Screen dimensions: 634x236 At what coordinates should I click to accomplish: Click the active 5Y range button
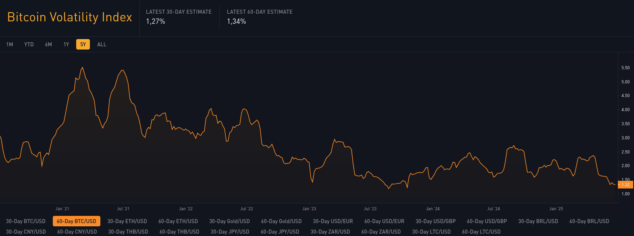pyautogui.click(x=83, y=44)
